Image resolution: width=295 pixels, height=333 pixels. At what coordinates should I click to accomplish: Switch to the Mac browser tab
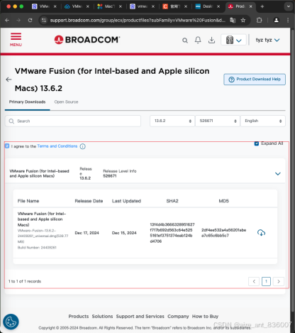point(110,6)
